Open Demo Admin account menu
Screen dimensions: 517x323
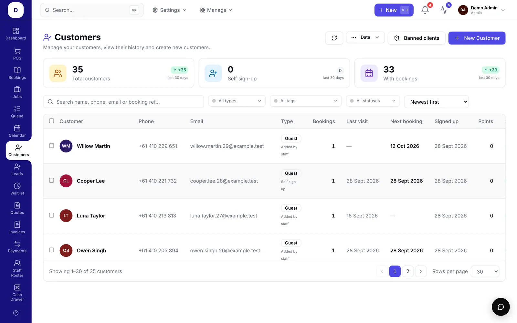pyautogui.click(x=481, y=10)
